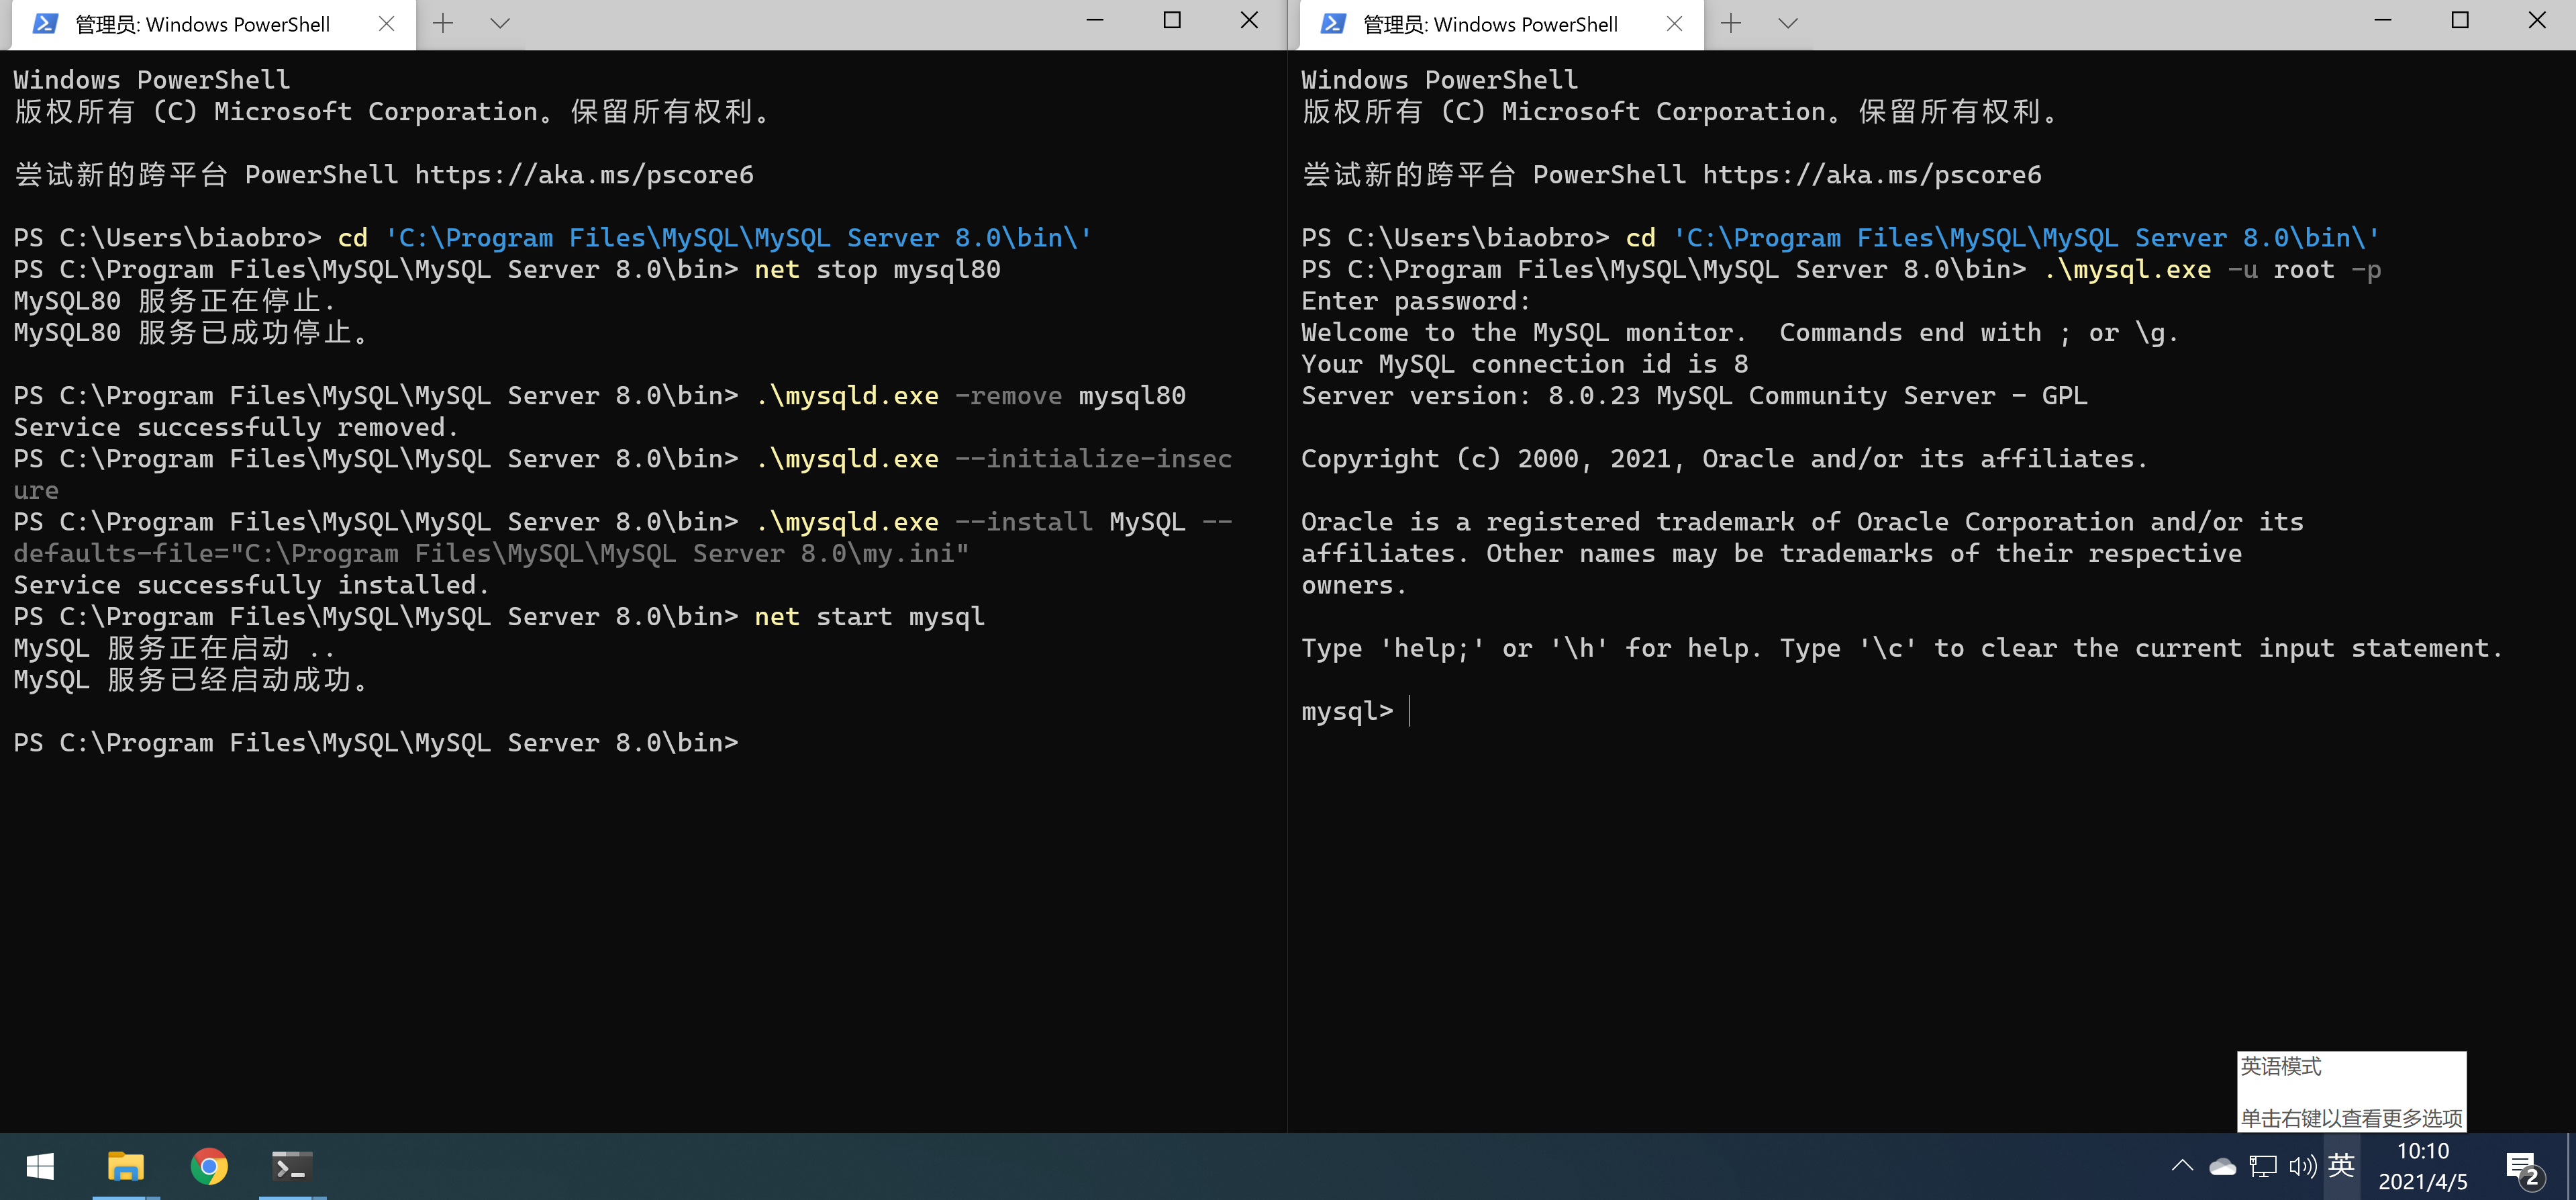Expand profile dropdown in left terminal window
The height and width of the screenshot is (1200, 2576).
click(x=500, y=23)
